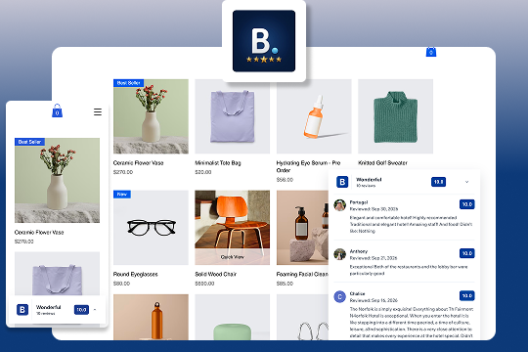Image resolution: width=528 pixels, height=352 pixels.
Task: Click the 10.0 badge in mobile widget
Action: pyautogui.click(x=81, y=310)
